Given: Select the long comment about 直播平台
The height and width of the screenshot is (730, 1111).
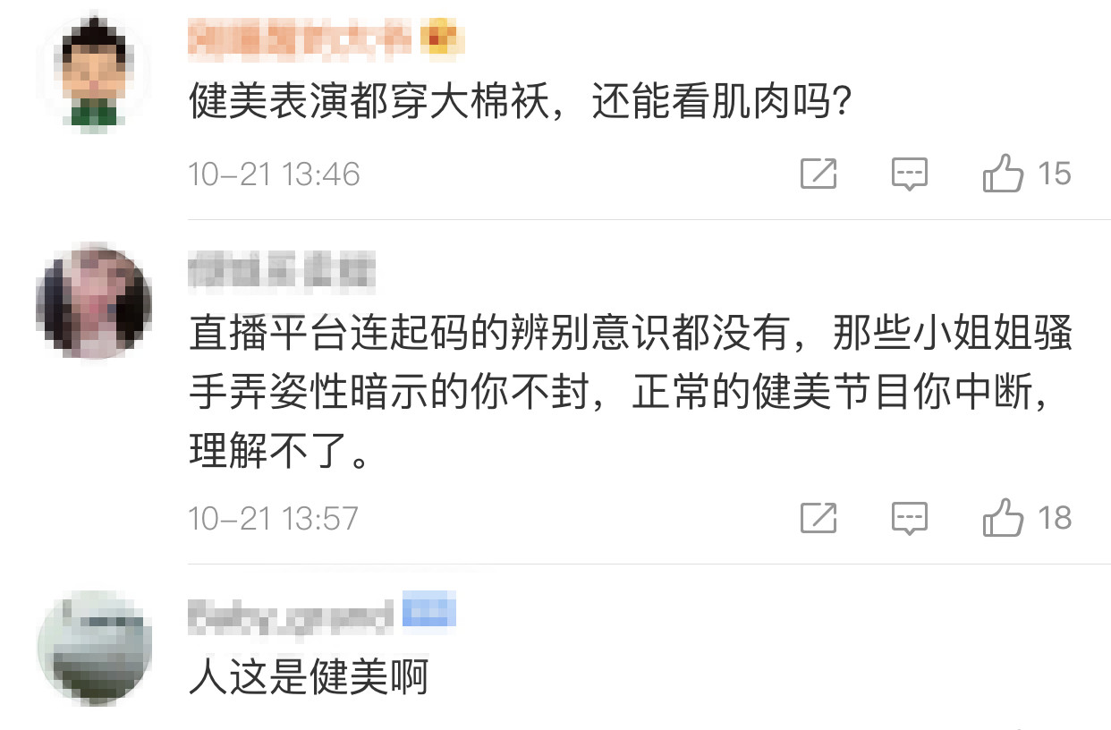Looking at the screenshot, I should (626, 395).
